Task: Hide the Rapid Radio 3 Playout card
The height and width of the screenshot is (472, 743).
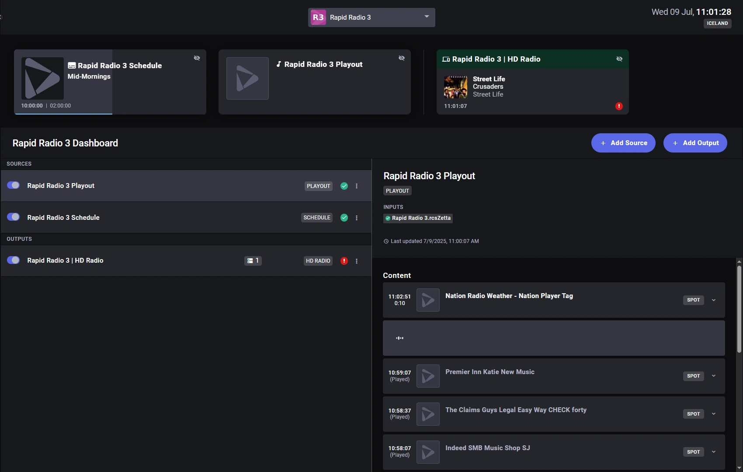Action: [x=402, y=58]
